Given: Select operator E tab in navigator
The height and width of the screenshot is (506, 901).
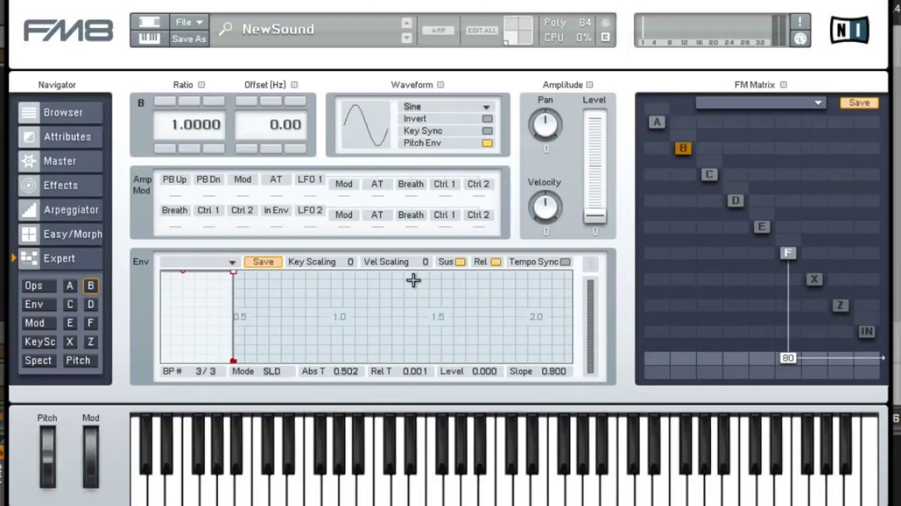Looking at the screenshot, I should [70, 323].
